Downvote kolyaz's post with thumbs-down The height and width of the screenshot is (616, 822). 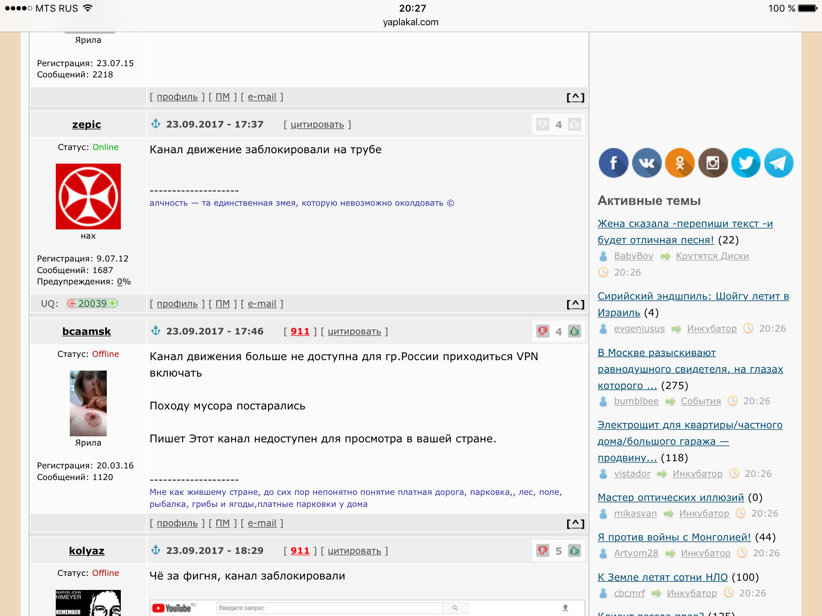pyautogui.click(x=543, y=551)
